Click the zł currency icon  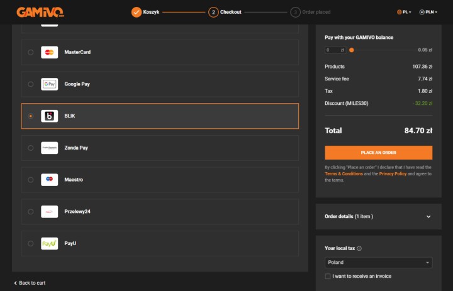click(x=422, y=12)
